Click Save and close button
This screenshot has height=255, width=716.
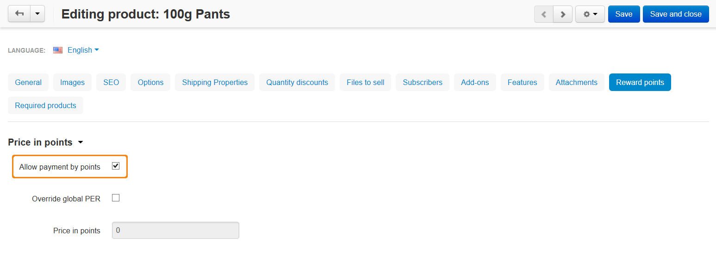[676, 14]
